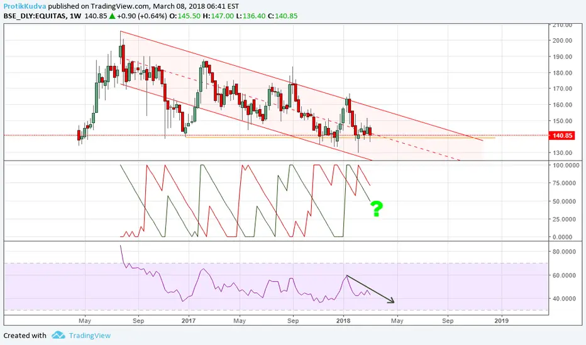Viewport: 586px width, 345px height.
Task: Click the March 08, 2018 06:41 EST timestamp
Action: coord(196,6)
